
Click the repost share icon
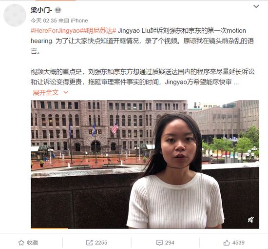[89, 243]
